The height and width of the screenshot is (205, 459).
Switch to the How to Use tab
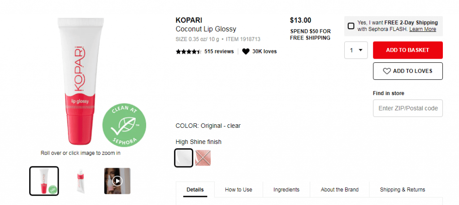point(238,189)
